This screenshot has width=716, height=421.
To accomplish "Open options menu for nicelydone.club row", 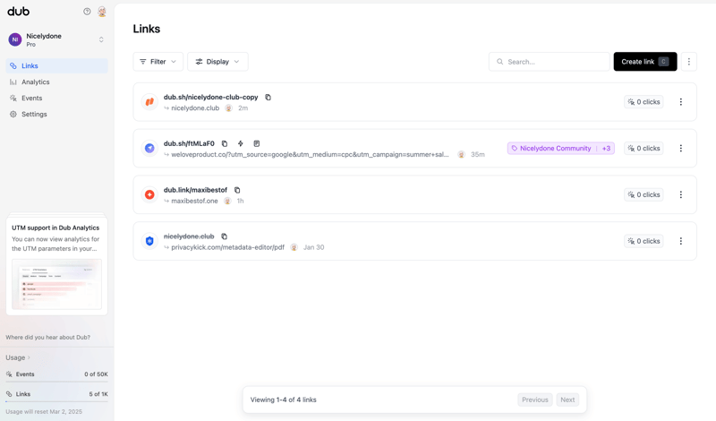I will (x=680, y=241).
